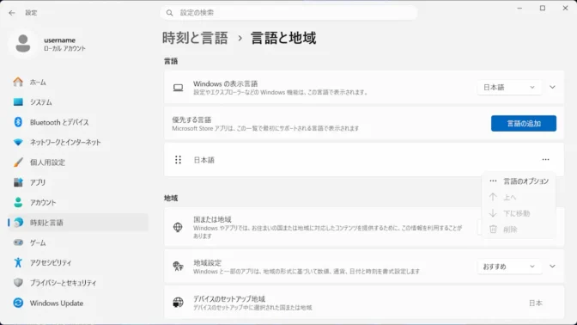This screenshot has height=325, width=577.
Task: Select 時刻と言語 in the sidebar
Action: point(78,223)
